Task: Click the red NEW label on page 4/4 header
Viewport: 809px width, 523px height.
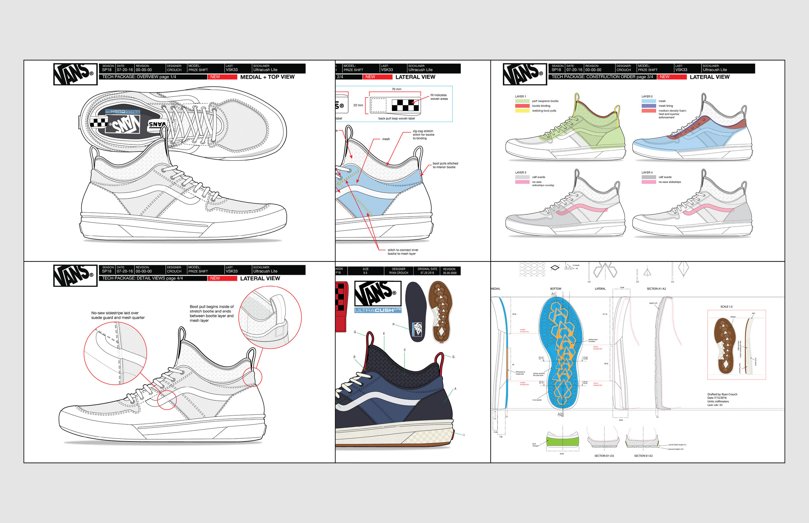Action: tap(222, 279)
